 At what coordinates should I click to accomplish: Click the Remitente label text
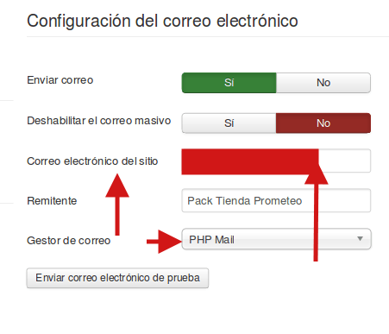point(52,200)
